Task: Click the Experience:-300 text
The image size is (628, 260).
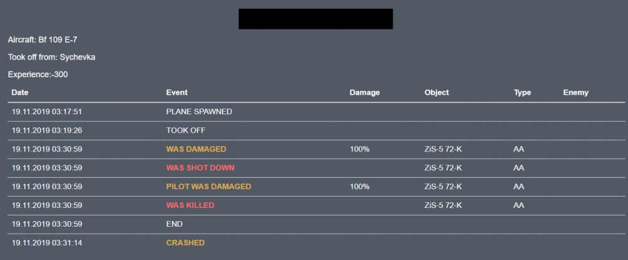Action: pyautogui.click(x=38, y=75)
